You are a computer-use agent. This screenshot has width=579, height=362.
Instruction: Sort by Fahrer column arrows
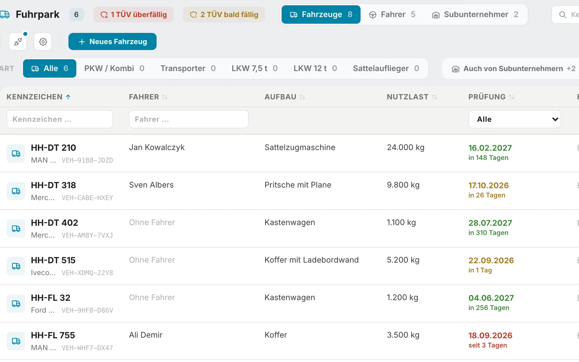click(165, 97)
